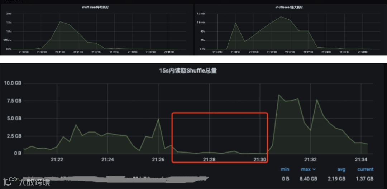387x189 pixels.
Task: Click the current legend column header
Action: pyautogui.click(x=365, y=169)
